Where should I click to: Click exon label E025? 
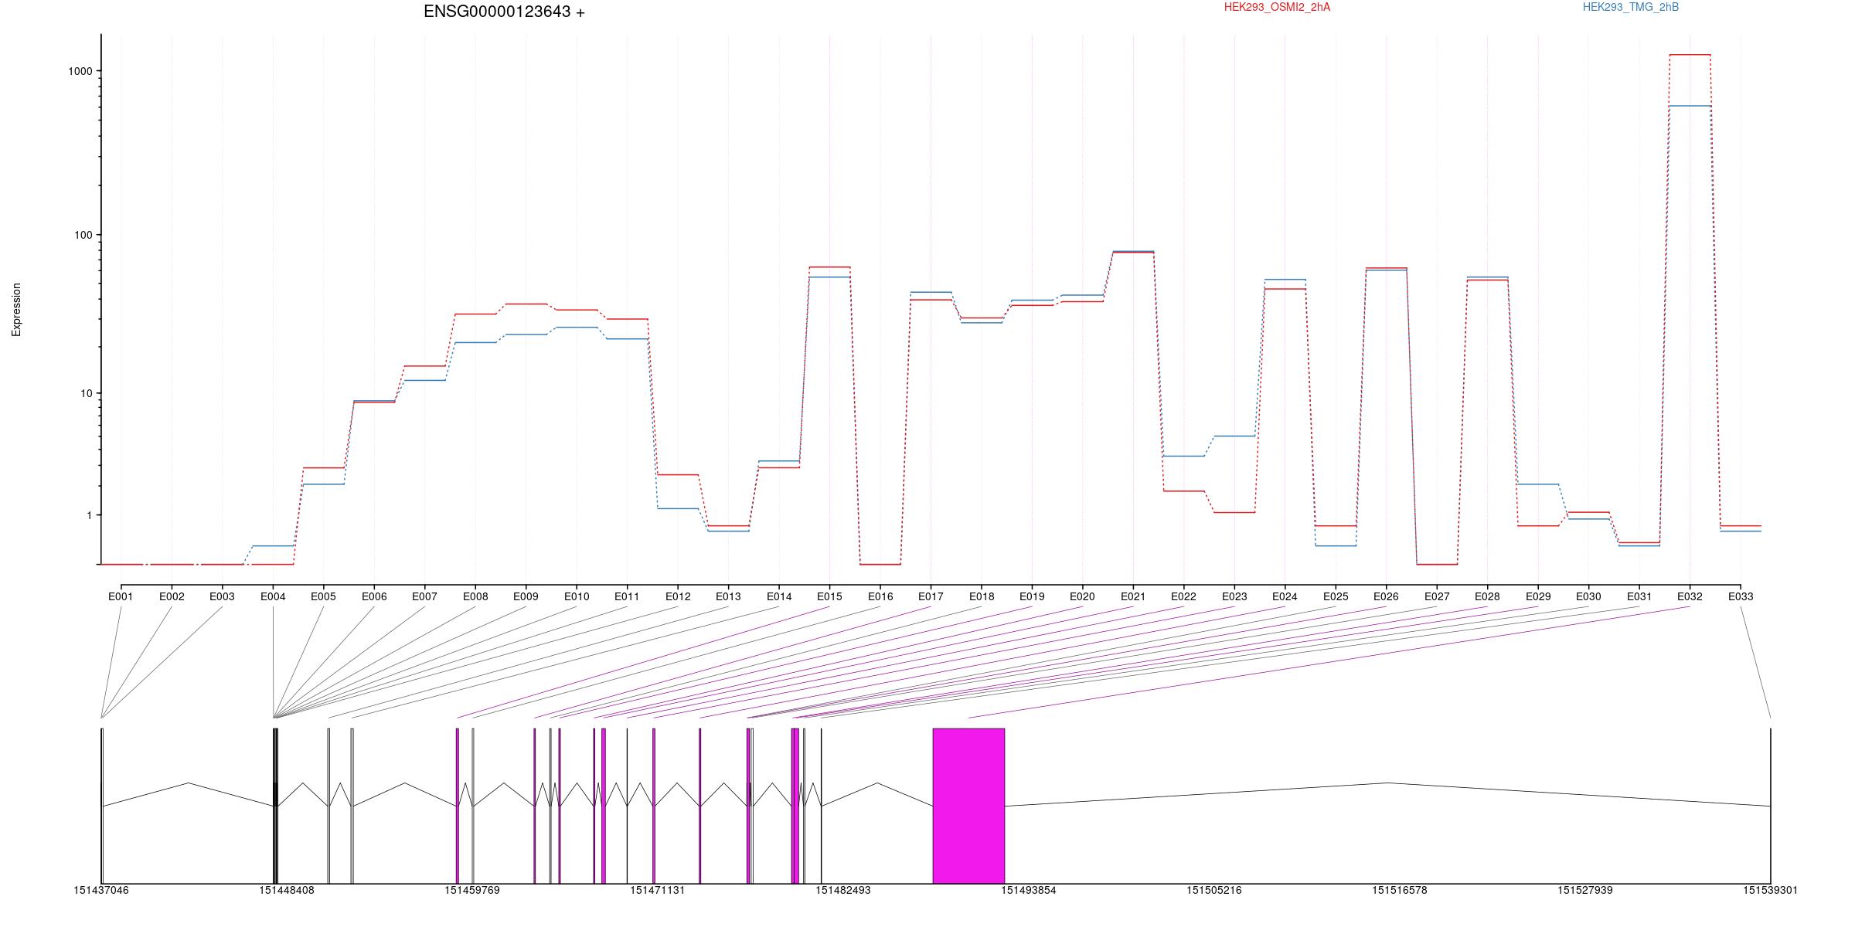coord(1336,596)
